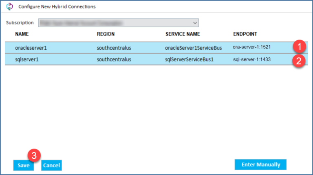Sort by the NAME column header

[x=21, y=34]
